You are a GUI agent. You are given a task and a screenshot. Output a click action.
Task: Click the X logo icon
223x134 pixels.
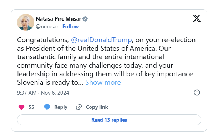point(197,18)
